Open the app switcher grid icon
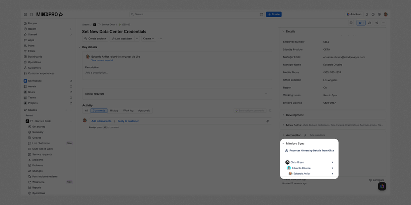Image resolution: width=411 pixels, height=205 pixels. click(x=31, y=14)
